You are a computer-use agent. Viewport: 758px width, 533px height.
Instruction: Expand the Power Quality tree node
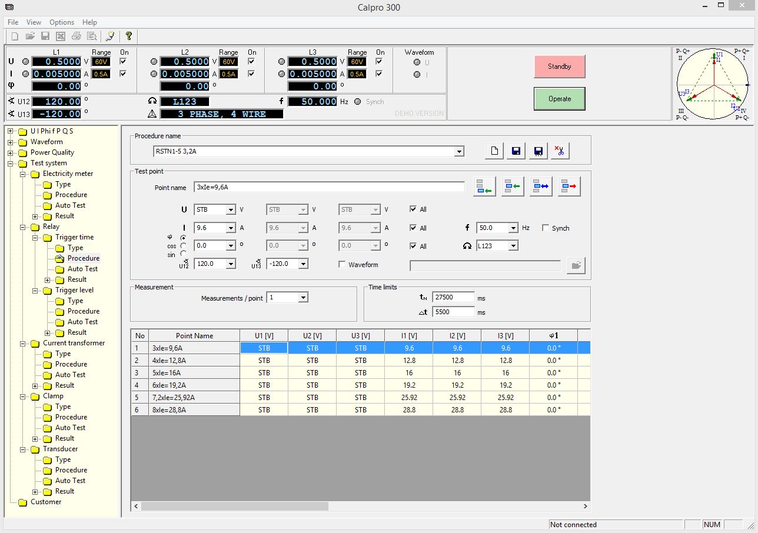pos(10,152)
